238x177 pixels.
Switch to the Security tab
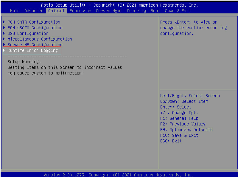[136, 11]
